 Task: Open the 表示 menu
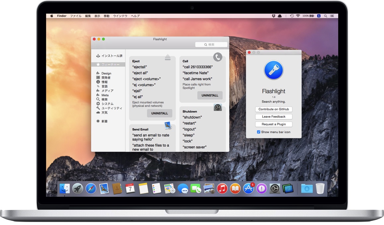point(97,16)
